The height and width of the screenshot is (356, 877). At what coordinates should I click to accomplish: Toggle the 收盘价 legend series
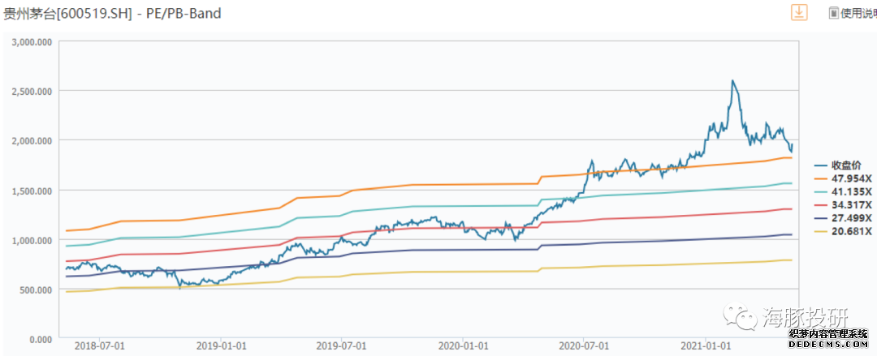pyautogui.click(x=837, y=165)
